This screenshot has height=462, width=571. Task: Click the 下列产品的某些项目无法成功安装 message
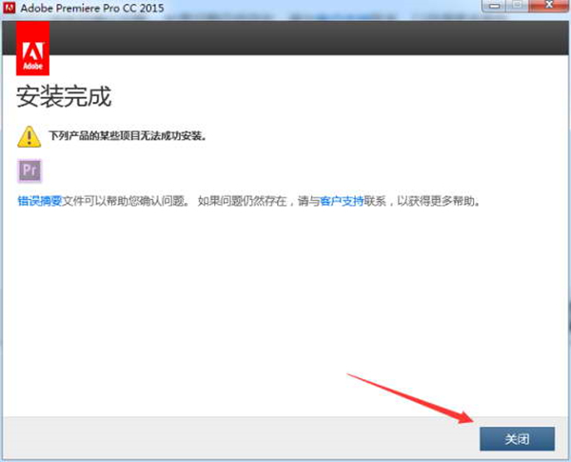click(x=128, y=136)
